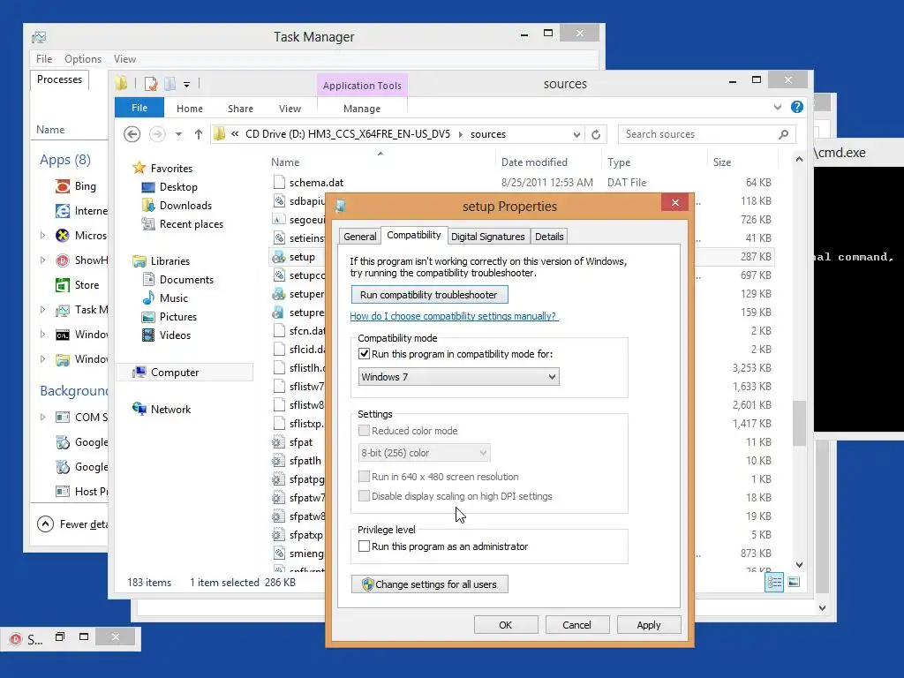The image size is (904, 678).
Task: Close the setup Properties dialog
Action: coord(675,202)
